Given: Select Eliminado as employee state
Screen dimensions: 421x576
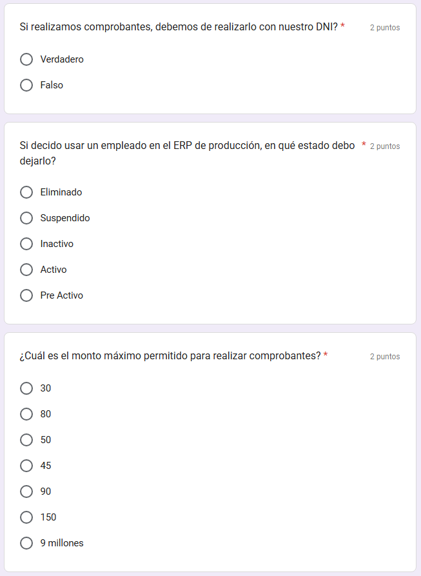Looking at the screenshot, I should pos(26,192).
